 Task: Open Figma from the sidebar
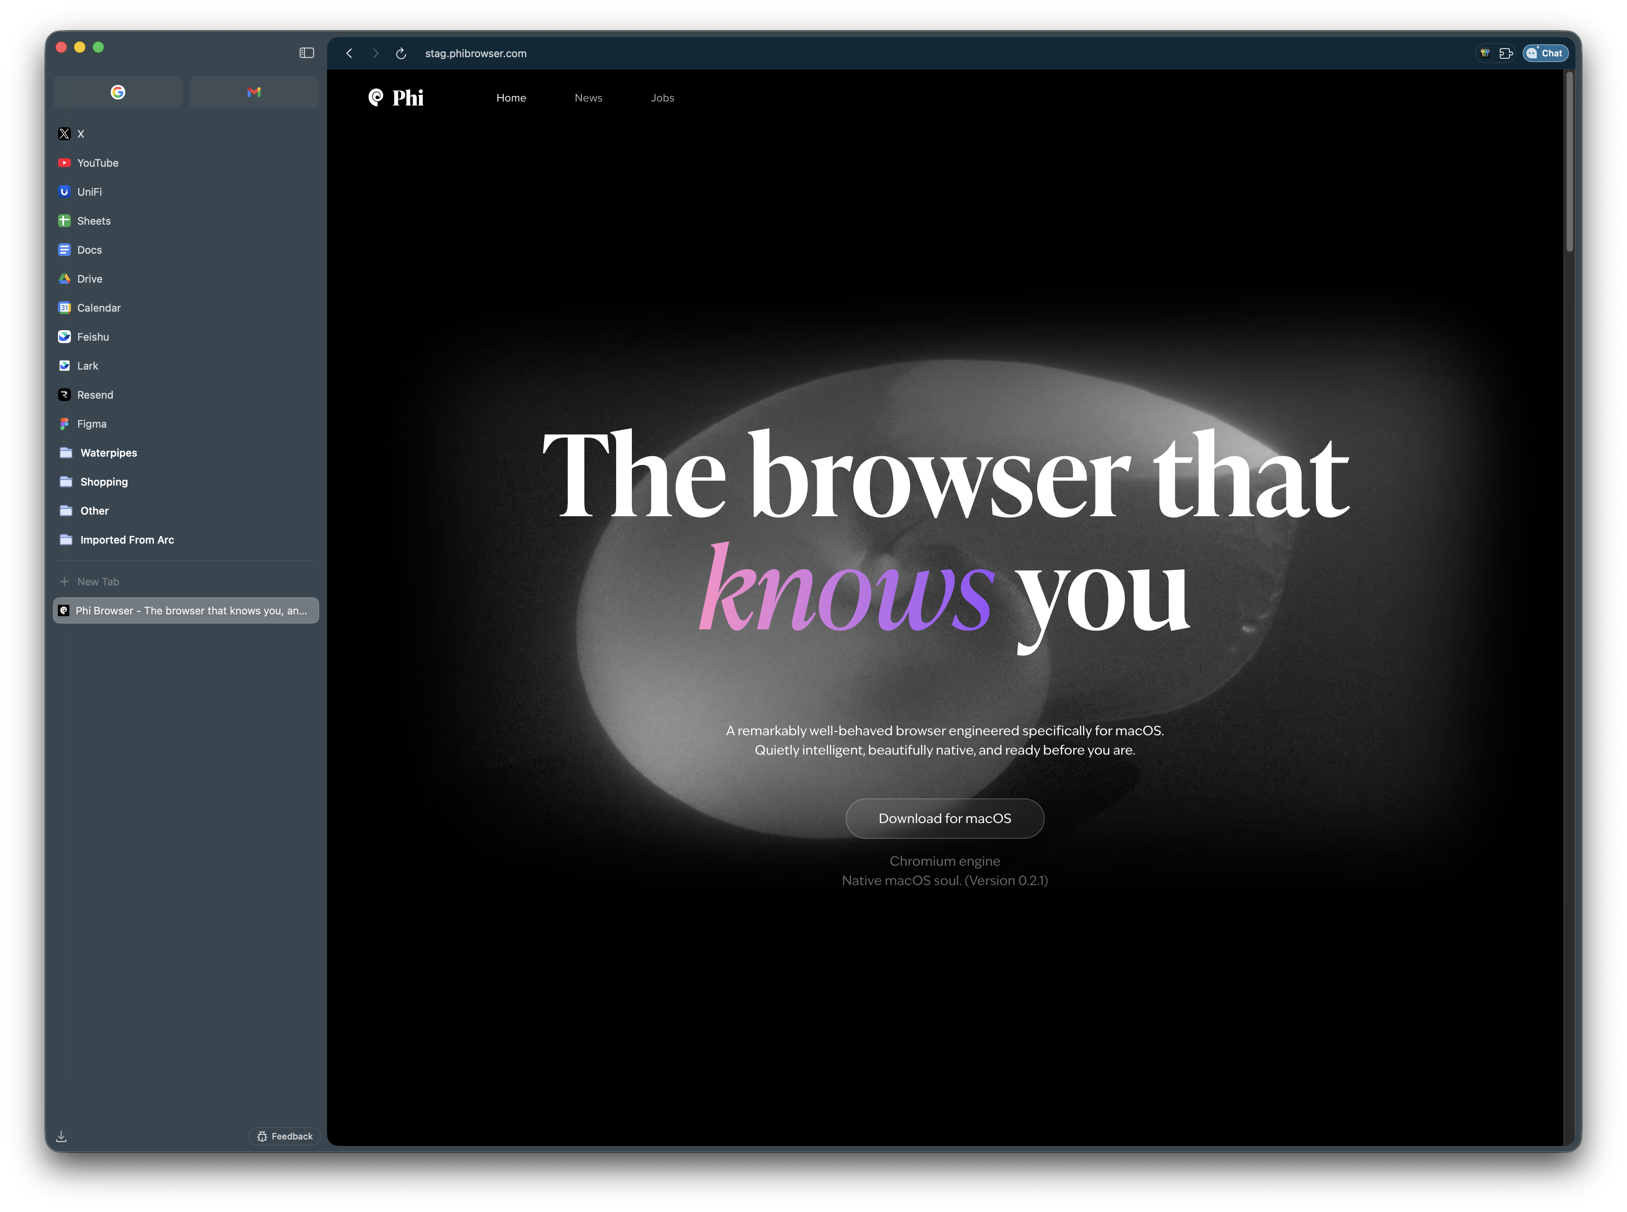[92, 423]
